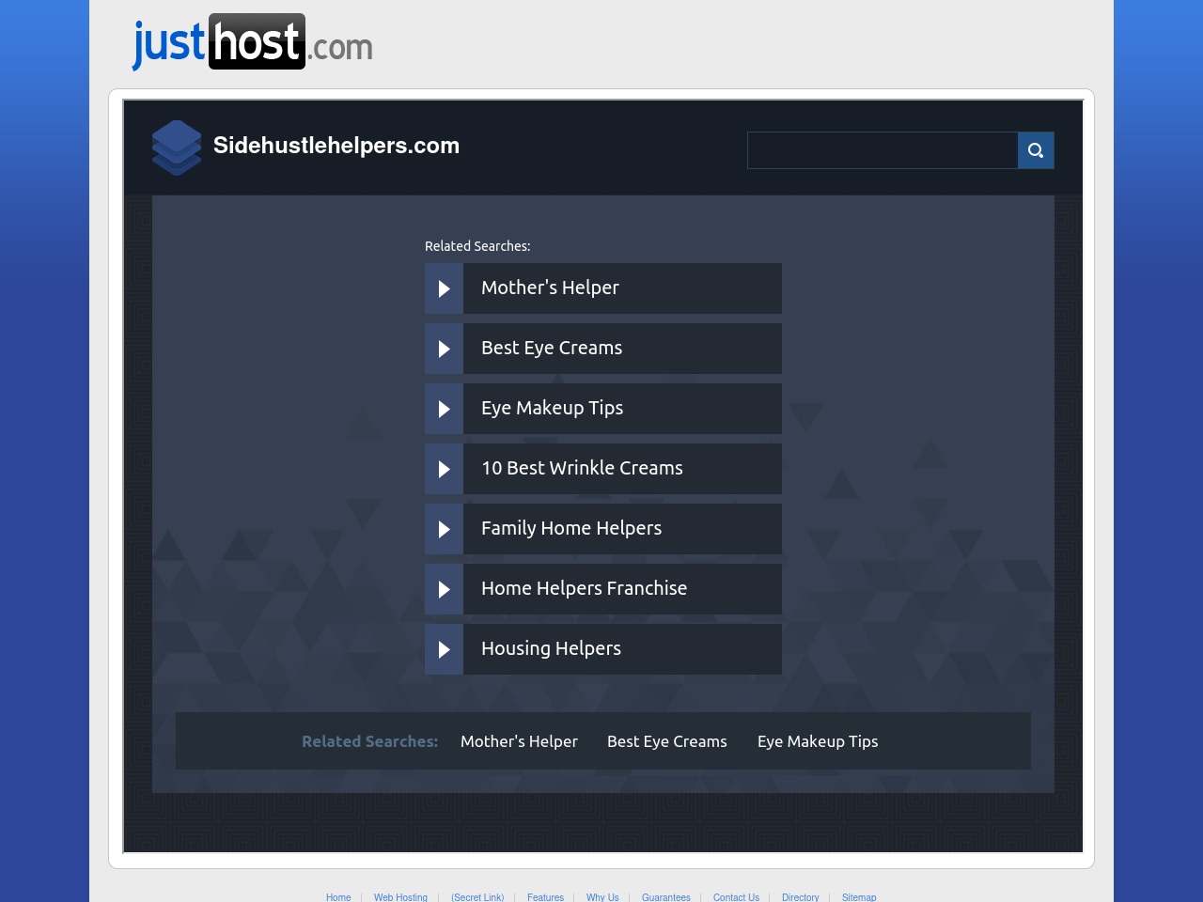Open the Sitemap footer link
The width and height of the screenshot is (1203, 902).
click(859, 897)
